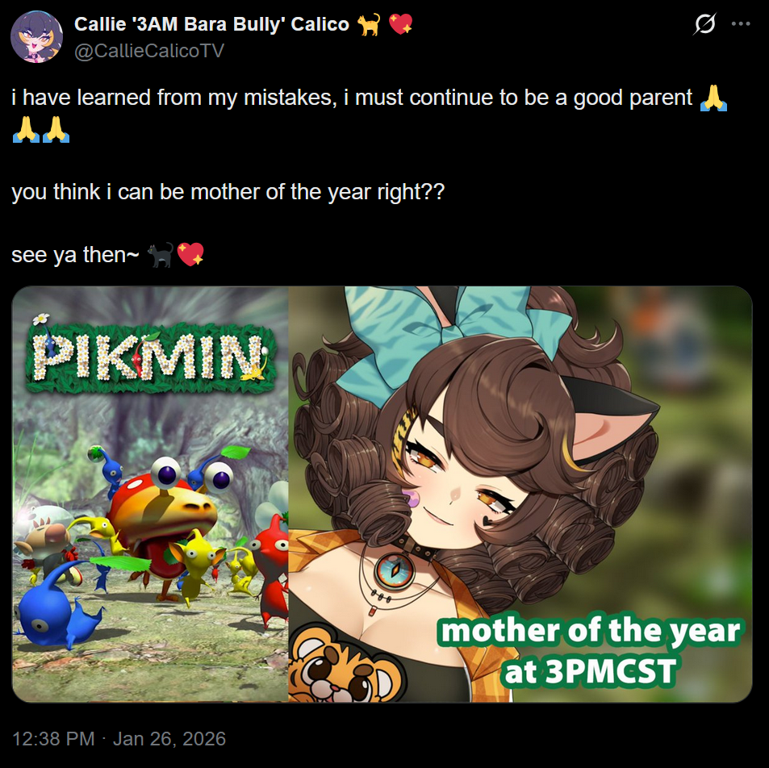Click the @CallieCalicoTV handle
The image size is (769, 768).
pyautogui.click(x=149, y=51)
